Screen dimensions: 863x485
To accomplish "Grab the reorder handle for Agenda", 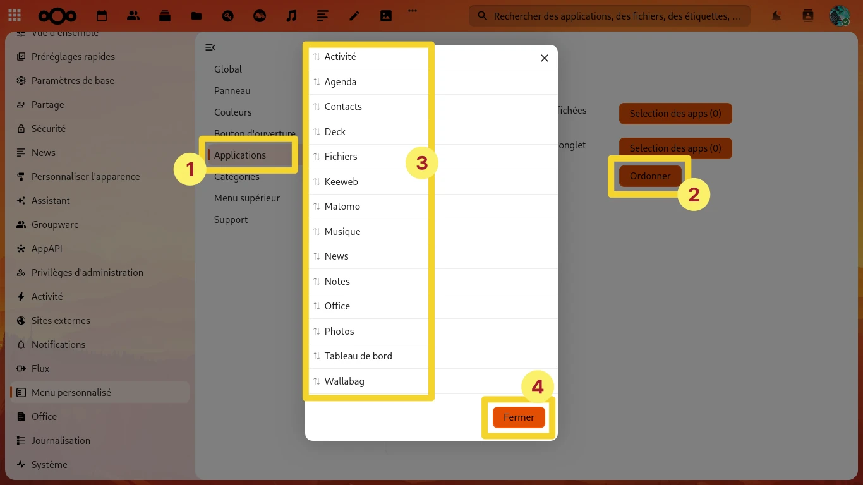I will click(x=317, y=82).
